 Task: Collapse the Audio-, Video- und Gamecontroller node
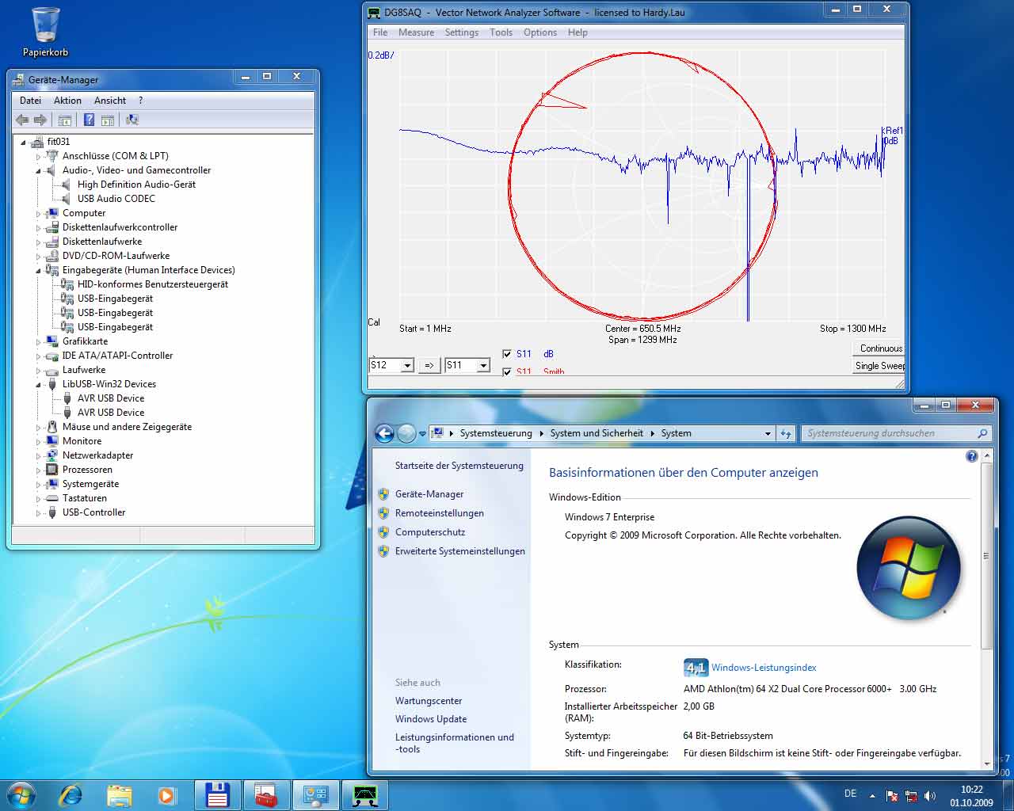37,170
